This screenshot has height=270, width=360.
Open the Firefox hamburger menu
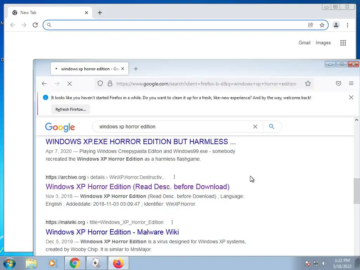coord(351,83)
